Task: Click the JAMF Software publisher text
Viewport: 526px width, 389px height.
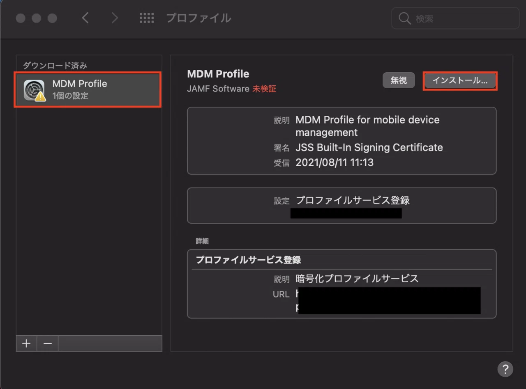Action: (218, 89)
